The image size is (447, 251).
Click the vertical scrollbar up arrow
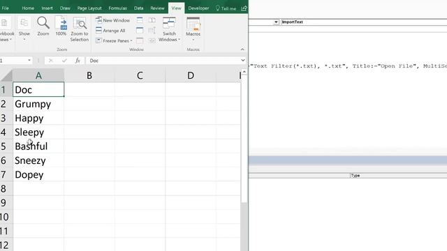point(244,72)
